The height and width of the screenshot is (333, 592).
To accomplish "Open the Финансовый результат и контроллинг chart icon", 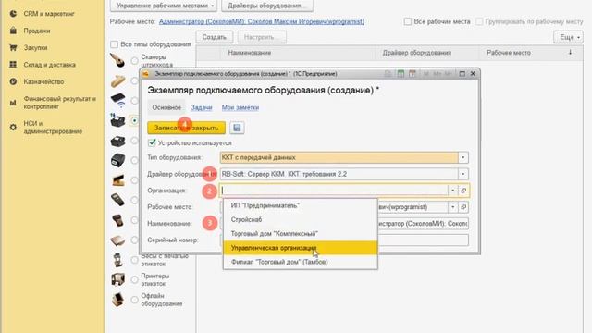I will [x=13, y=103].
